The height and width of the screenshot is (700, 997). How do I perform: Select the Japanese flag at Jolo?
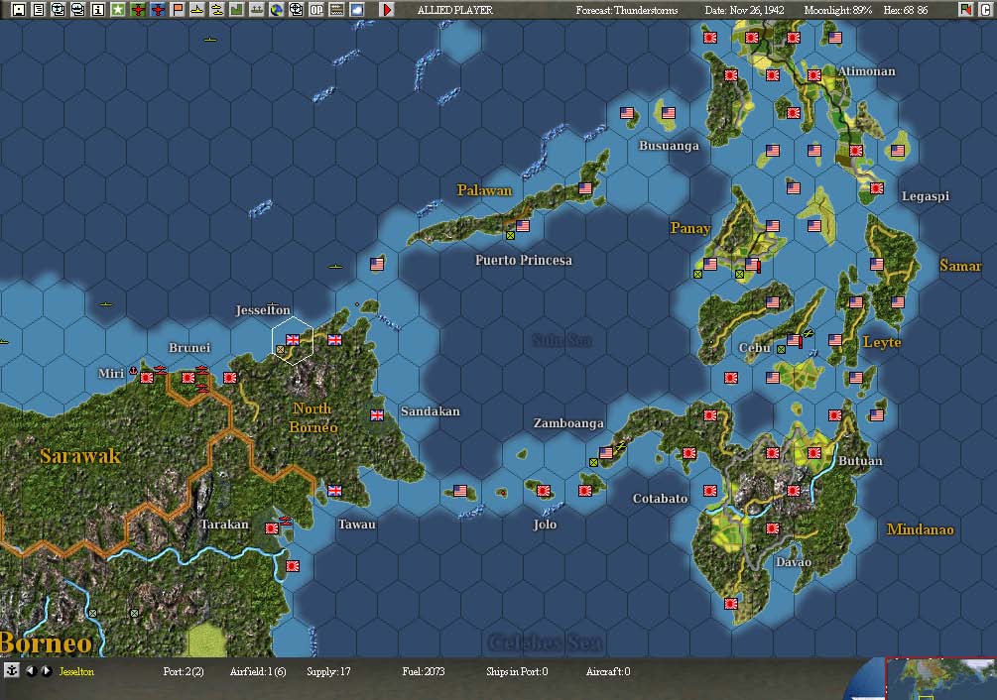(x=543, y=491)
